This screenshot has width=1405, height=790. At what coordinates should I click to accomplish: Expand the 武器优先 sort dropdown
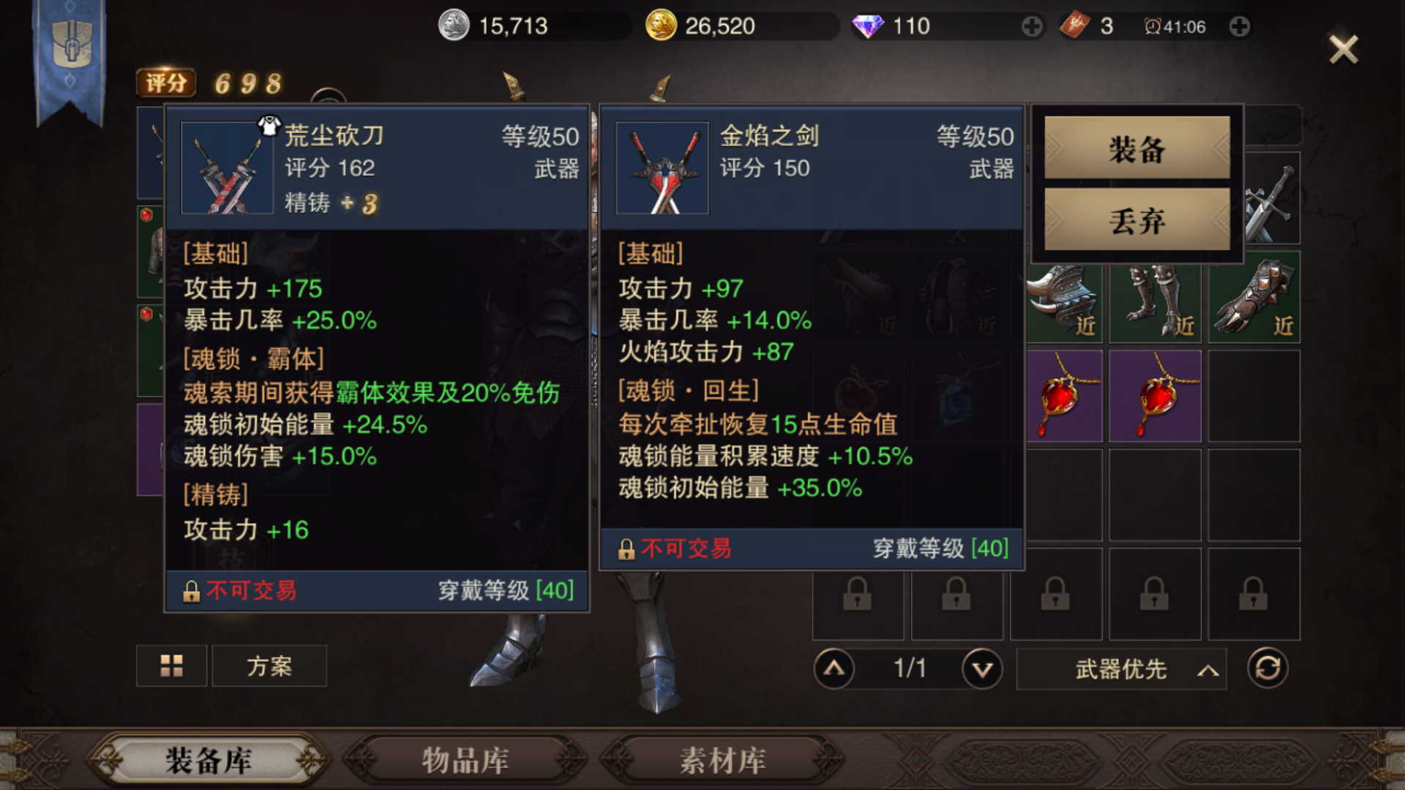point(1121,669)
